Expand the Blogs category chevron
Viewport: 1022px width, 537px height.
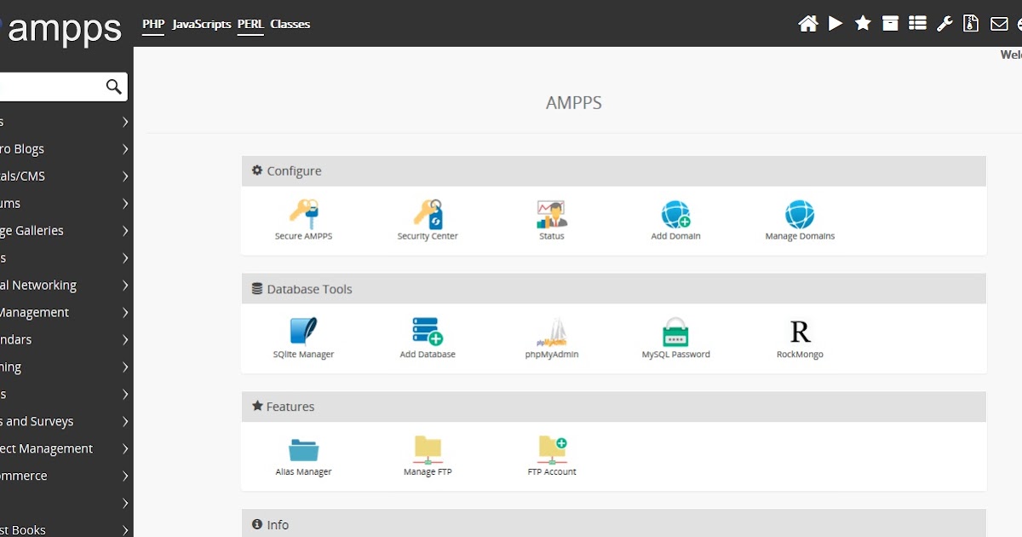tap(125, 149)
